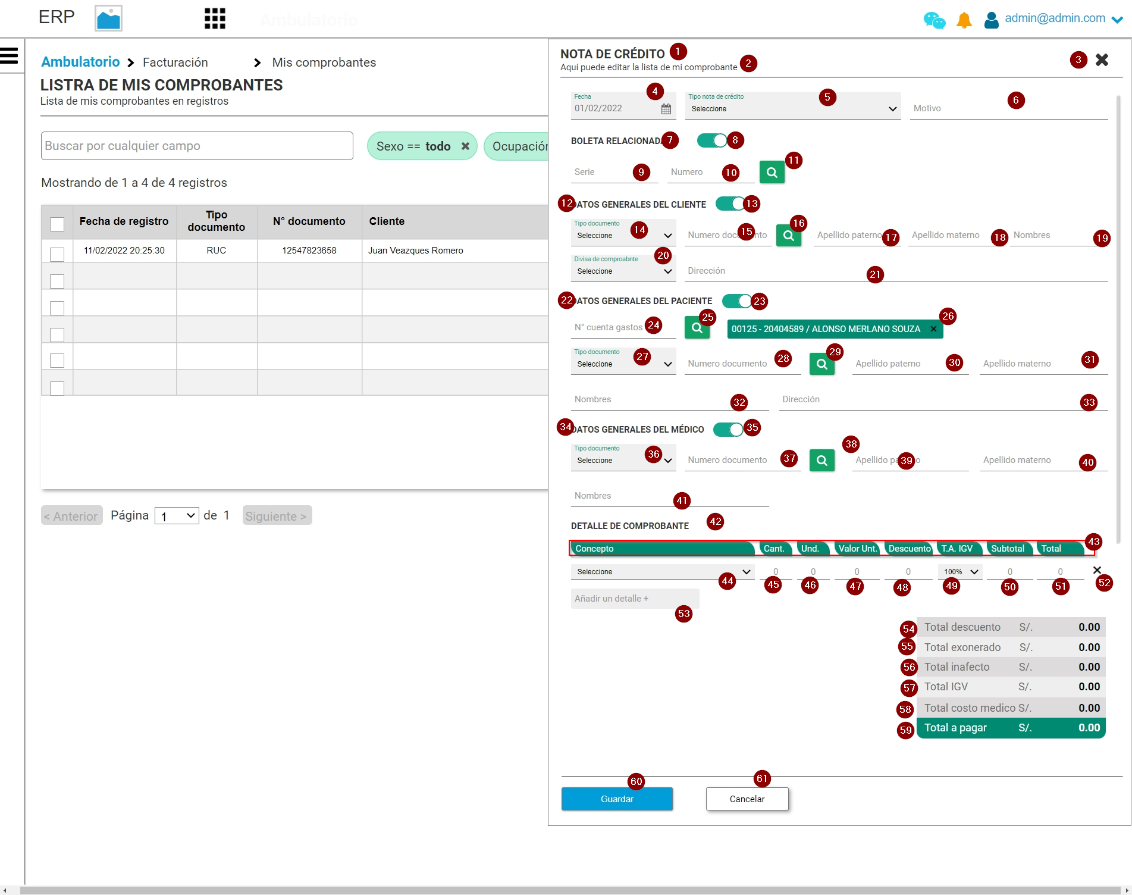
Task: Click the notifications bell icon
Action: click(x=964, y=20)
